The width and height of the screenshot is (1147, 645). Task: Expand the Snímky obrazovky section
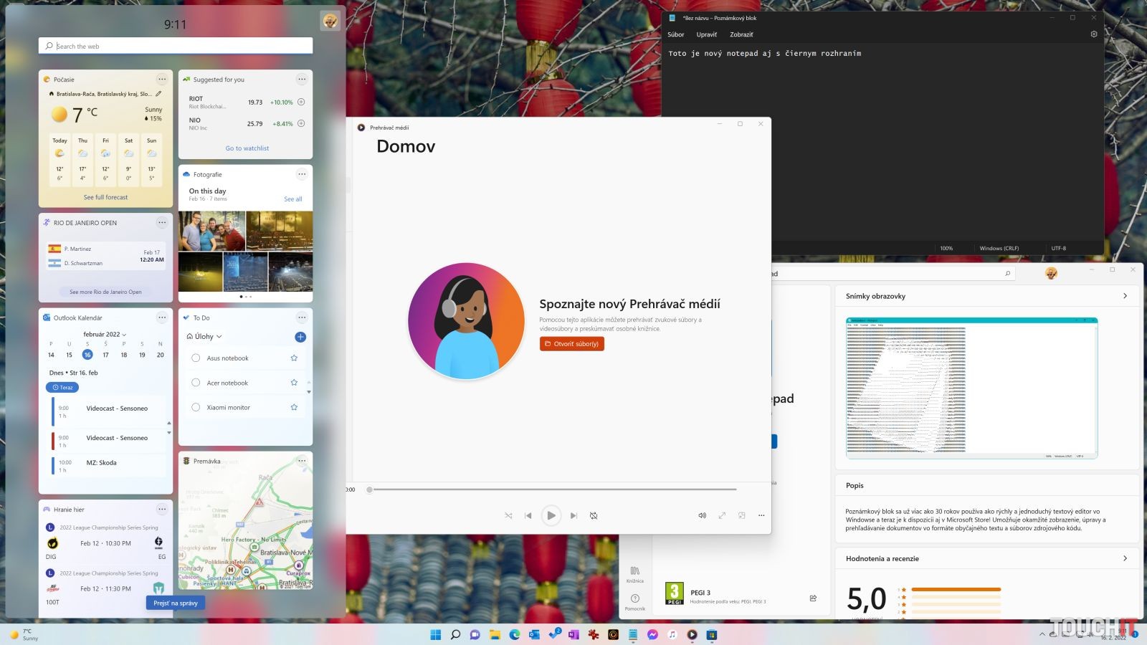coord(1125,296)
